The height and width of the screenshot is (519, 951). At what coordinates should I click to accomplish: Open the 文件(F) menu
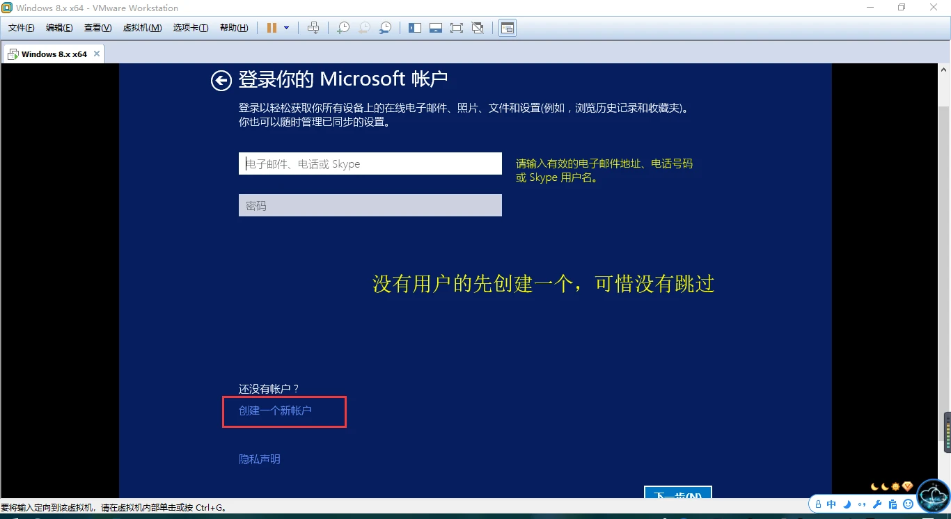tap(21, 28)
